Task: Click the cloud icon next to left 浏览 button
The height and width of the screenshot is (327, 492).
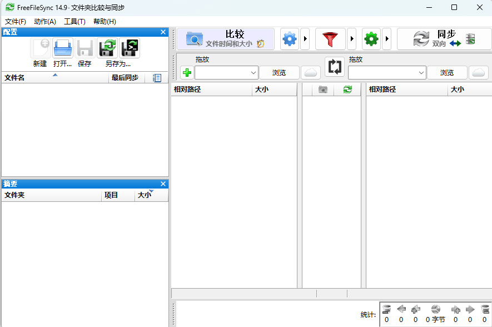Action: tap(310, 72)
